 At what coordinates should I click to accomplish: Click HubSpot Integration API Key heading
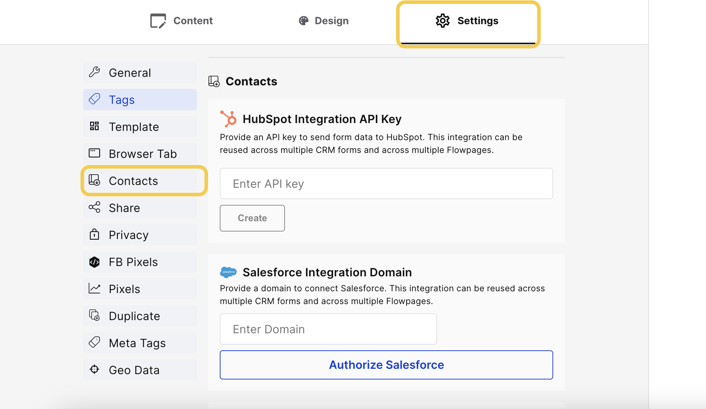tap(322, 119)
